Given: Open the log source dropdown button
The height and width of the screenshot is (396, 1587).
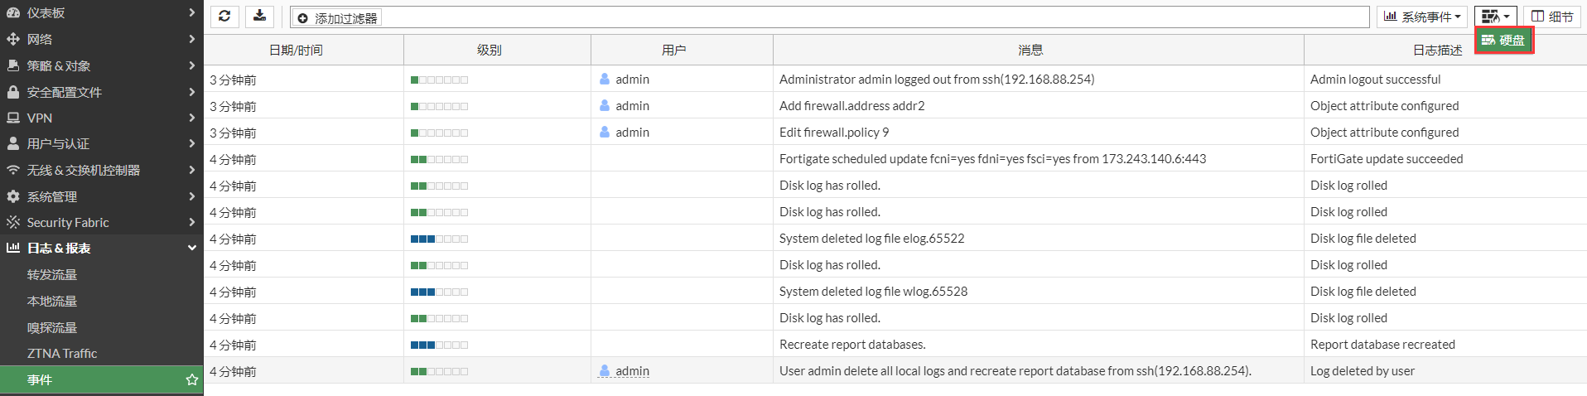Looking at the screenshot, I should pyautogui.click(x=1495, y=17).
